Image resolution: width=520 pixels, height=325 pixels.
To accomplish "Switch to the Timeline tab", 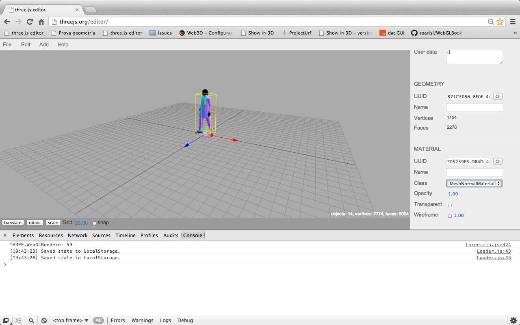I will tap(126, 235).
